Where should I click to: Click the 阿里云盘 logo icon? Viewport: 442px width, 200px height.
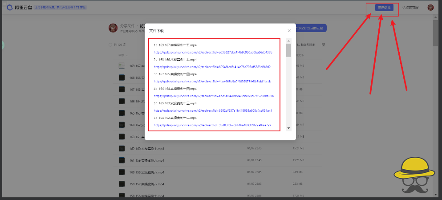coord(10,8)
